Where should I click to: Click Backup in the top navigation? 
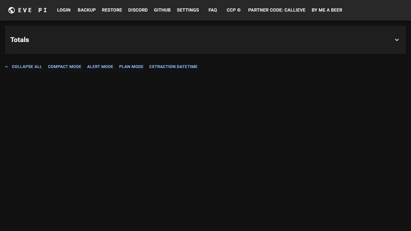click(x=87, y=10)
